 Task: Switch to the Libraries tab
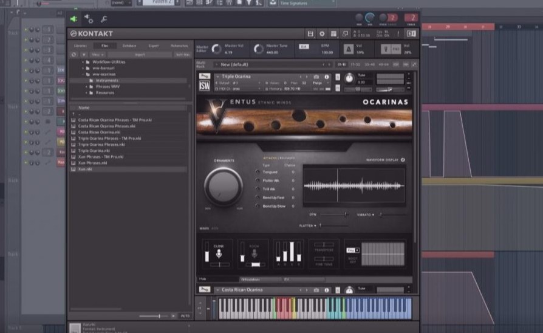click(80, 46)
